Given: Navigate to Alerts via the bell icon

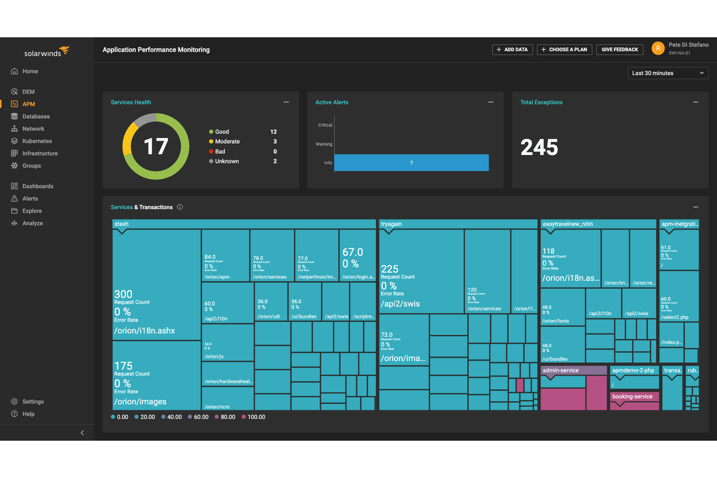Looking at the screenshot, I should [x=30, y=198].
